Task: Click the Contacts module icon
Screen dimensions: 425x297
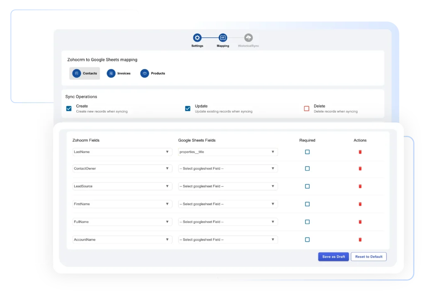Action: coord(76,73)
